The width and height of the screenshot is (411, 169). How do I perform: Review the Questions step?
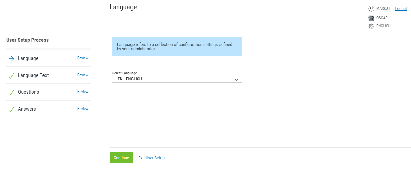tap(83, 92)
